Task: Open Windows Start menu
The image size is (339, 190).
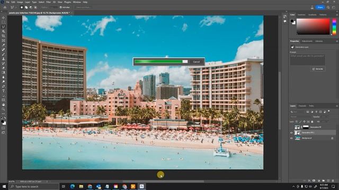Action: [x=4, y=186]
